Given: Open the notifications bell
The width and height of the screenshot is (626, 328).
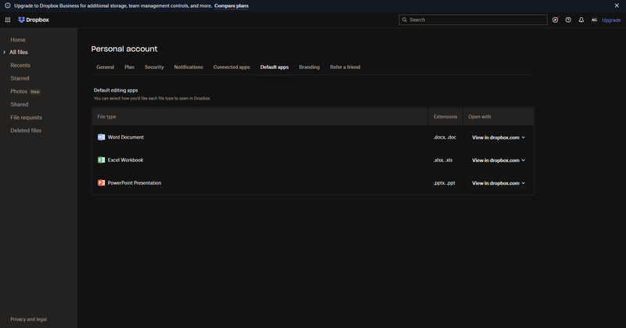Looking at the screenshot, I should click(x=581, y=20).
